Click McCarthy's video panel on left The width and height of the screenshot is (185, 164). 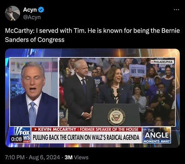(x=34, y=92)
